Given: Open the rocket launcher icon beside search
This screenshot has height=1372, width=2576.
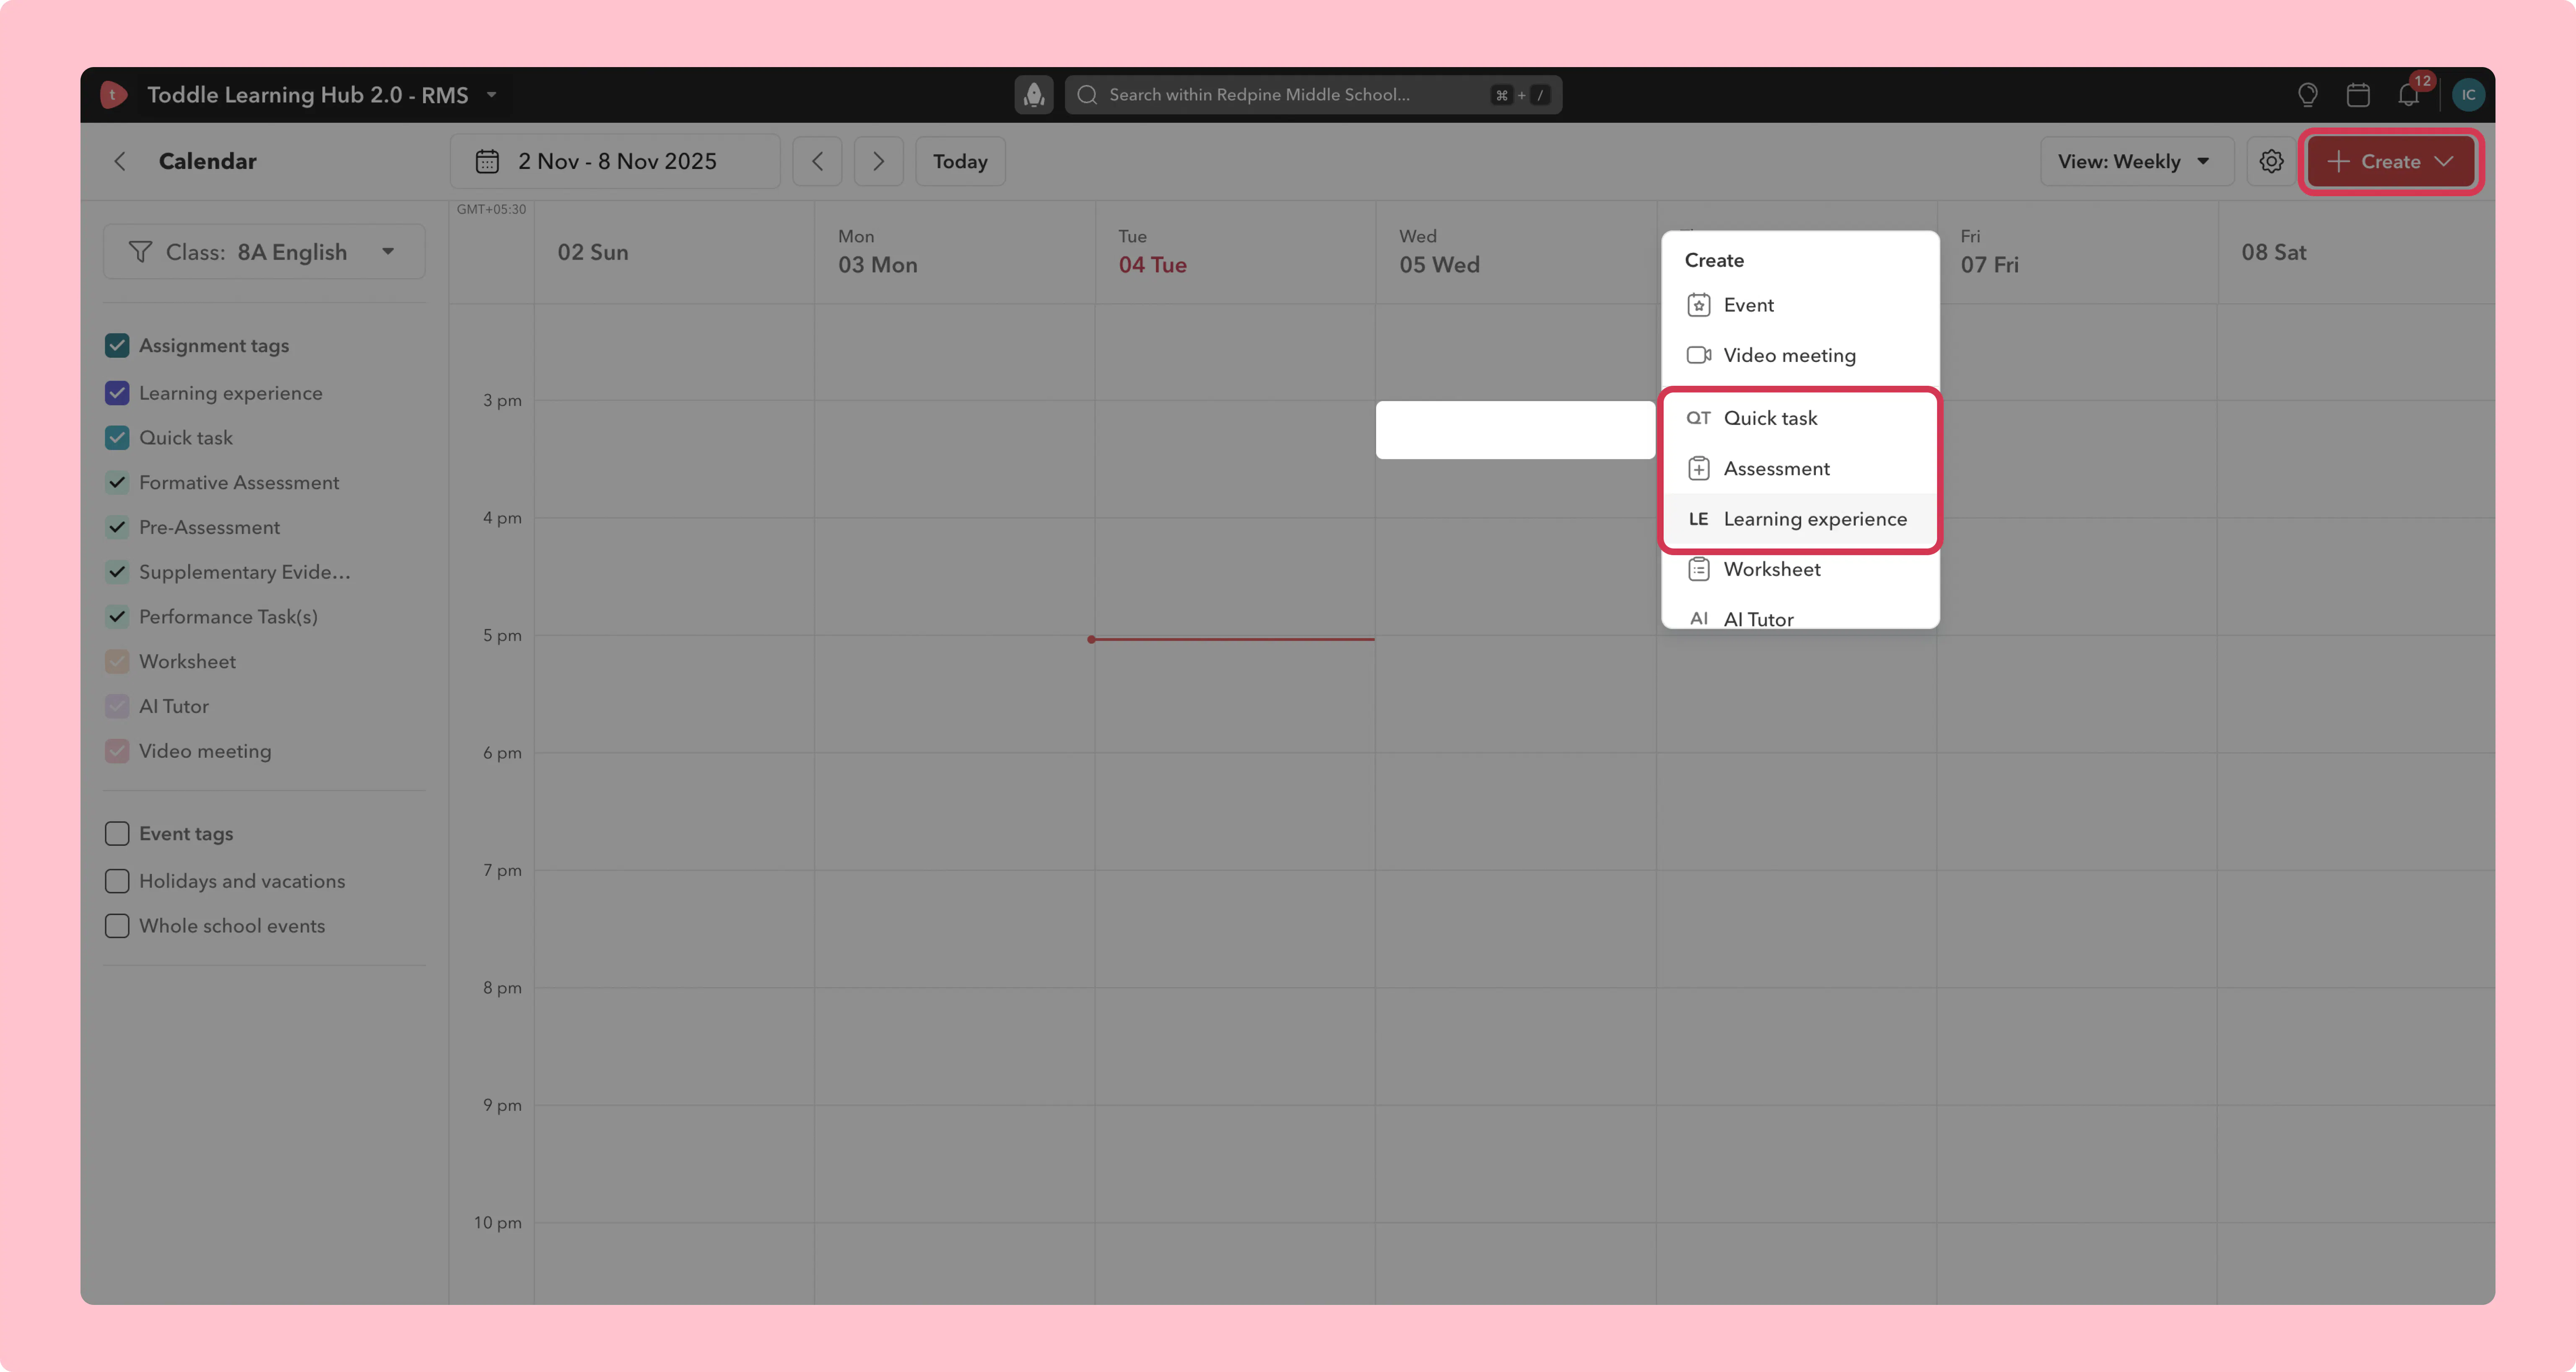Looking at the screenshot, I should click(1034, 95).
